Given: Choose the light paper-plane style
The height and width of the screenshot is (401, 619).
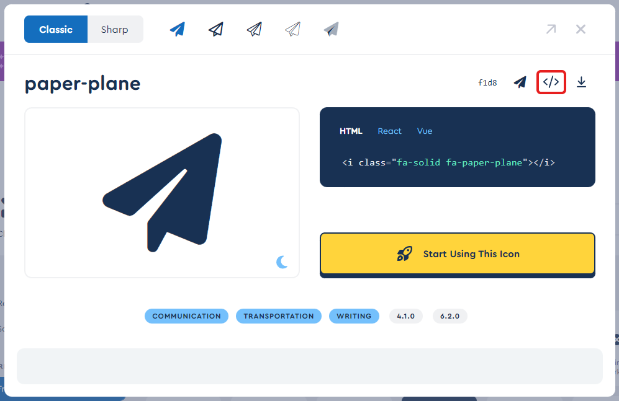Looking at the screenshot, I should (x=254, y=29).
